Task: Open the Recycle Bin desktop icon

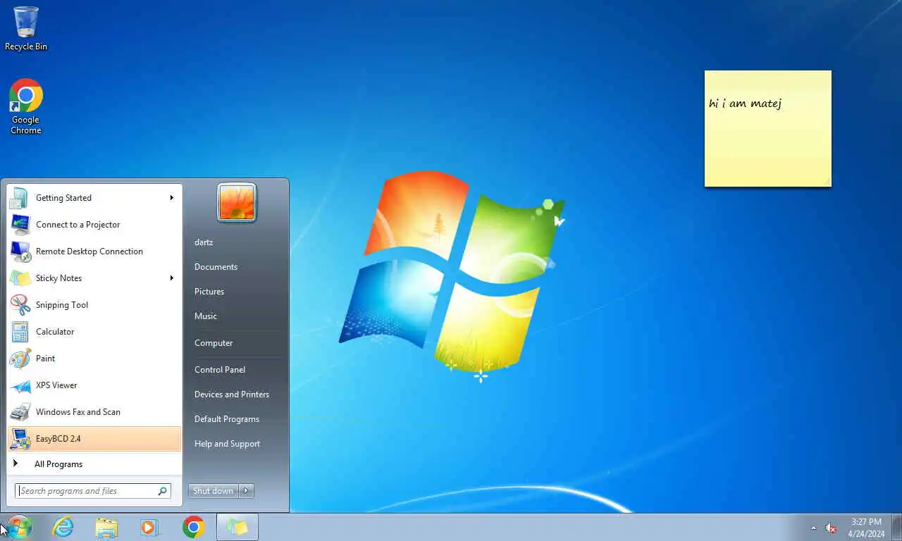Action: point(26,28)
